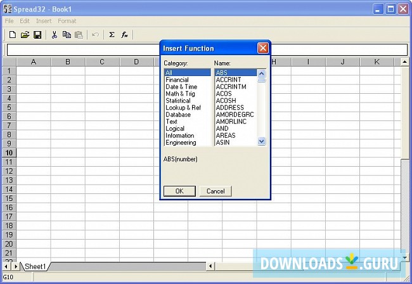Image resolution: width=412 pixels, height=284 pixels.
Task: Click the Name list scroll-down arrow
Action: coord(261,141)
